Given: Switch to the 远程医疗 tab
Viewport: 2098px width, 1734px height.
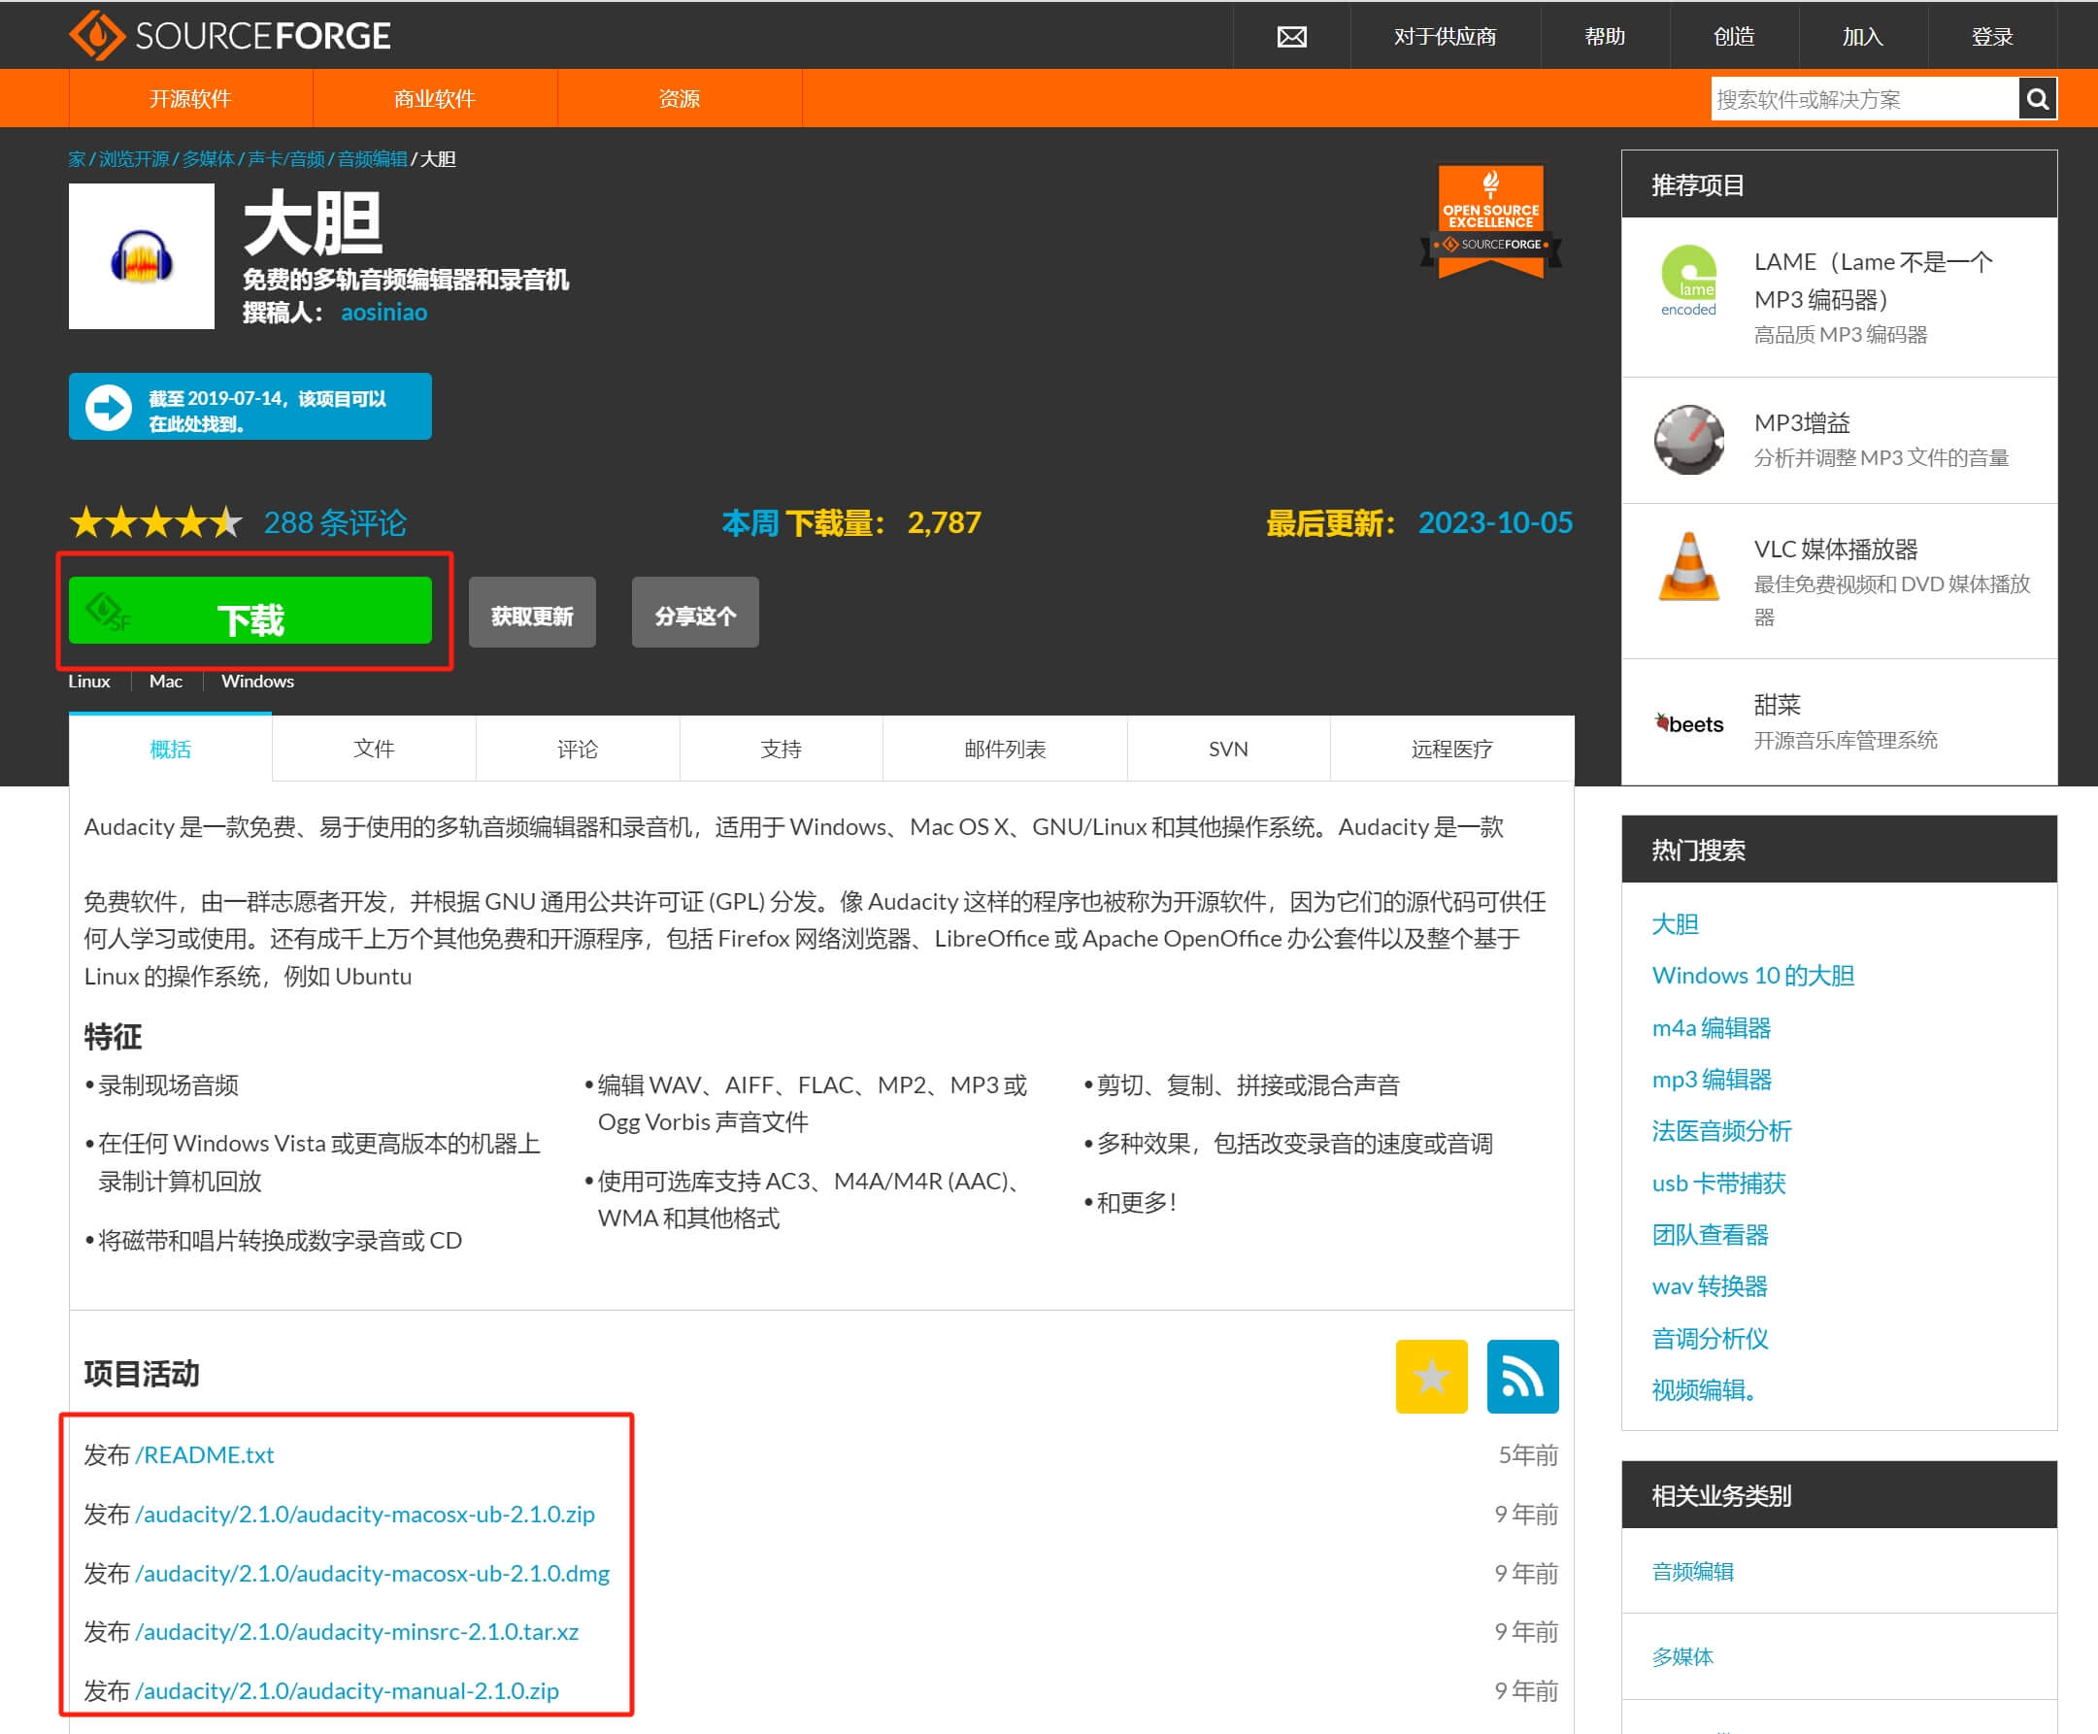Looking at the screenshot, I should point(1452,749).
